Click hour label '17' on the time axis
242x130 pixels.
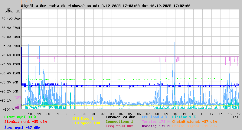tap(239, 114)
